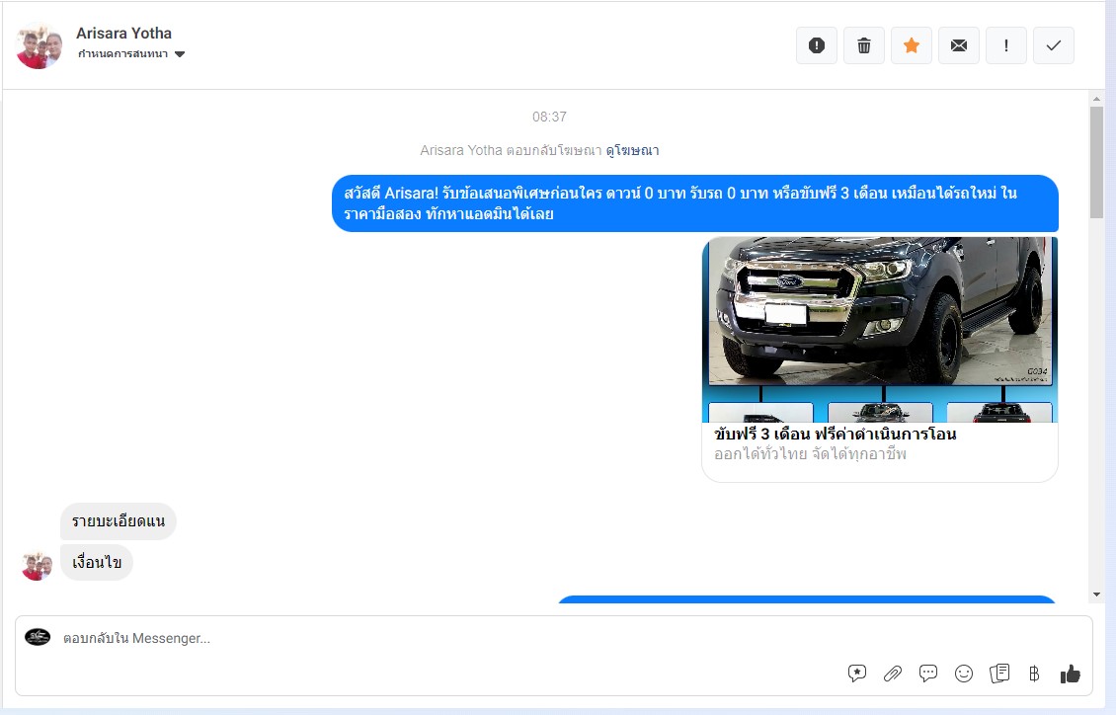Mark conversation as spam with octagon icon
Viewport: 1116px width, 715px height.
pyautogui.click(x=817, y=45)
